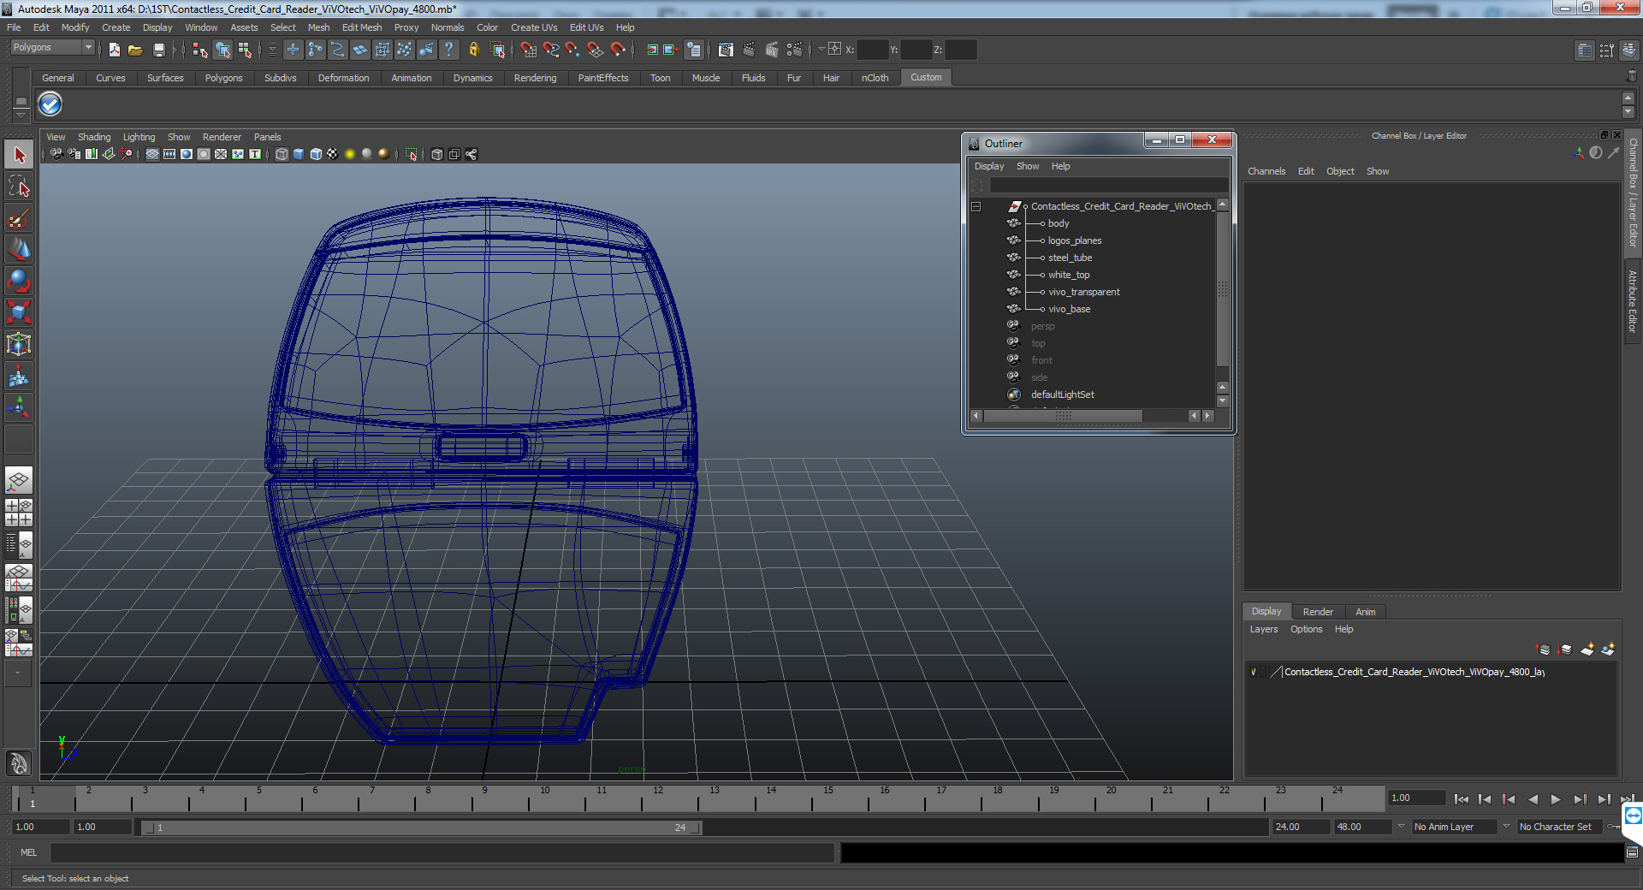Open the Polygons menu set dropdown
1643x890 pixels.
pos(52,48)
